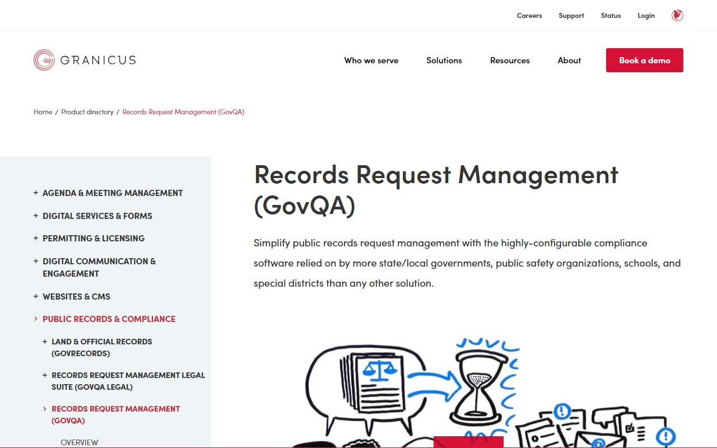Screen dimensions: 717x448
Task: Click the Book a demo button
Action: pyautogui.click(x=644, y=60)
